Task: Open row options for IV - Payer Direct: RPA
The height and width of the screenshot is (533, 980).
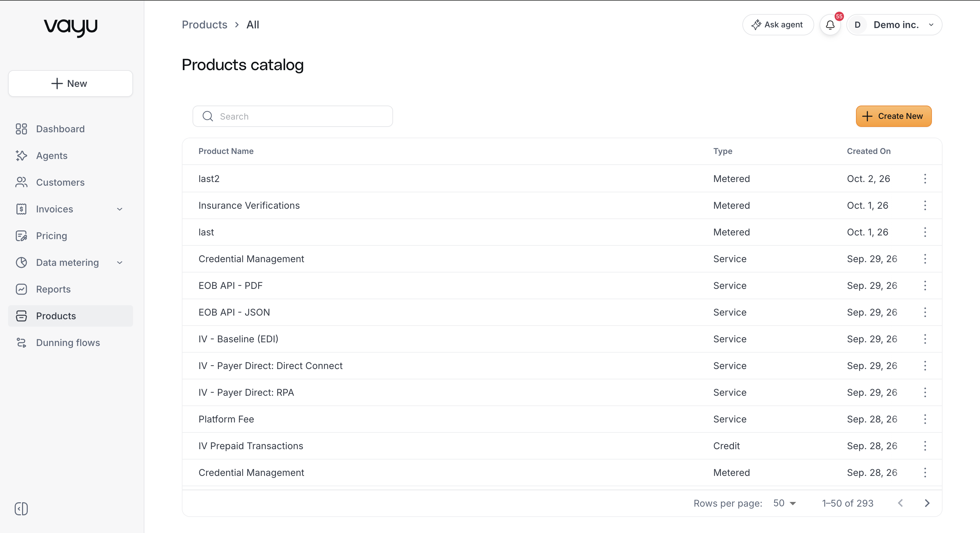Action: (x=925, y=392)
